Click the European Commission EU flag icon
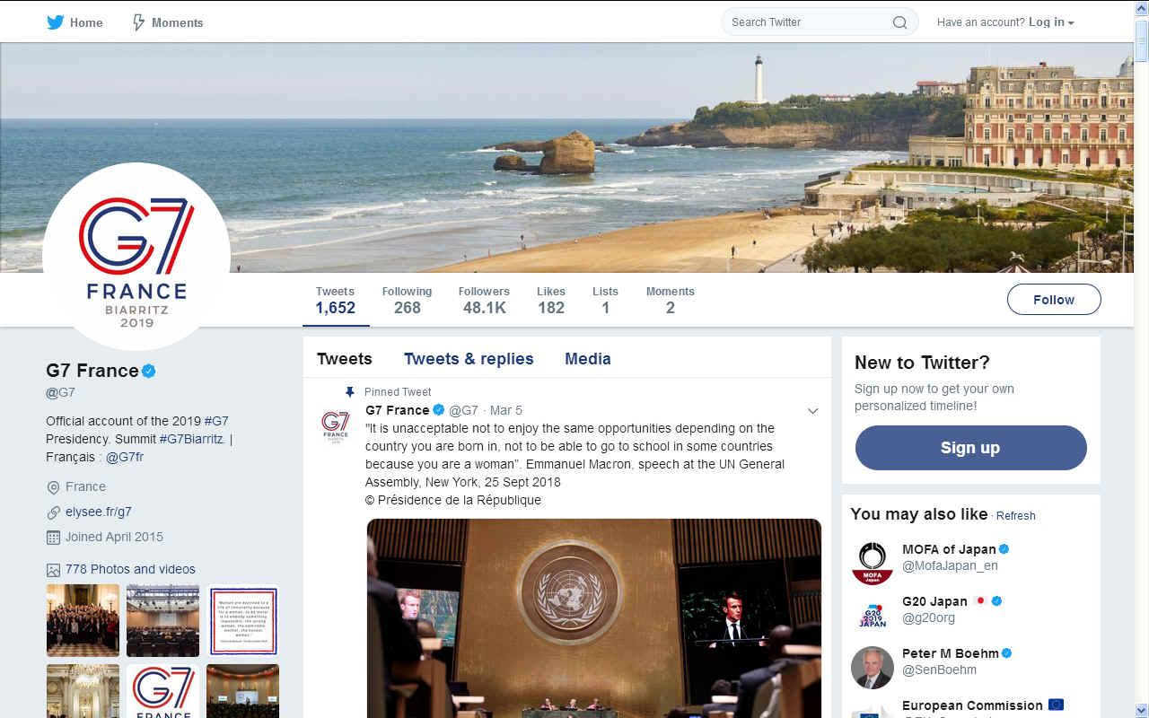The width and height of the screenshot is (1149, 718). click(x=1056, y=705)
